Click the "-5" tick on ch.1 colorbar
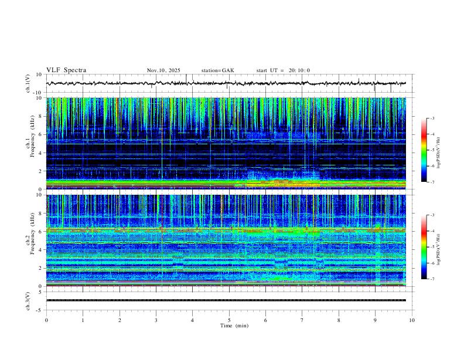 (432, 150)
